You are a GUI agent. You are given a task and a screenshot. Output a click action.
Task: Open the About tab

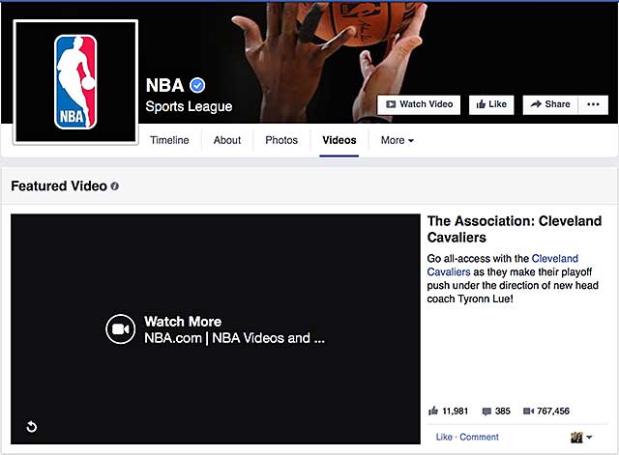coord(227,140)
